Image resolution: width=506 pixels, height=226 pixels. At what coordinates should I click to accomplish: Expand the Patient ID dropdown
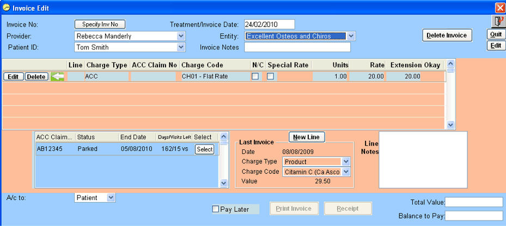(181, 47)
